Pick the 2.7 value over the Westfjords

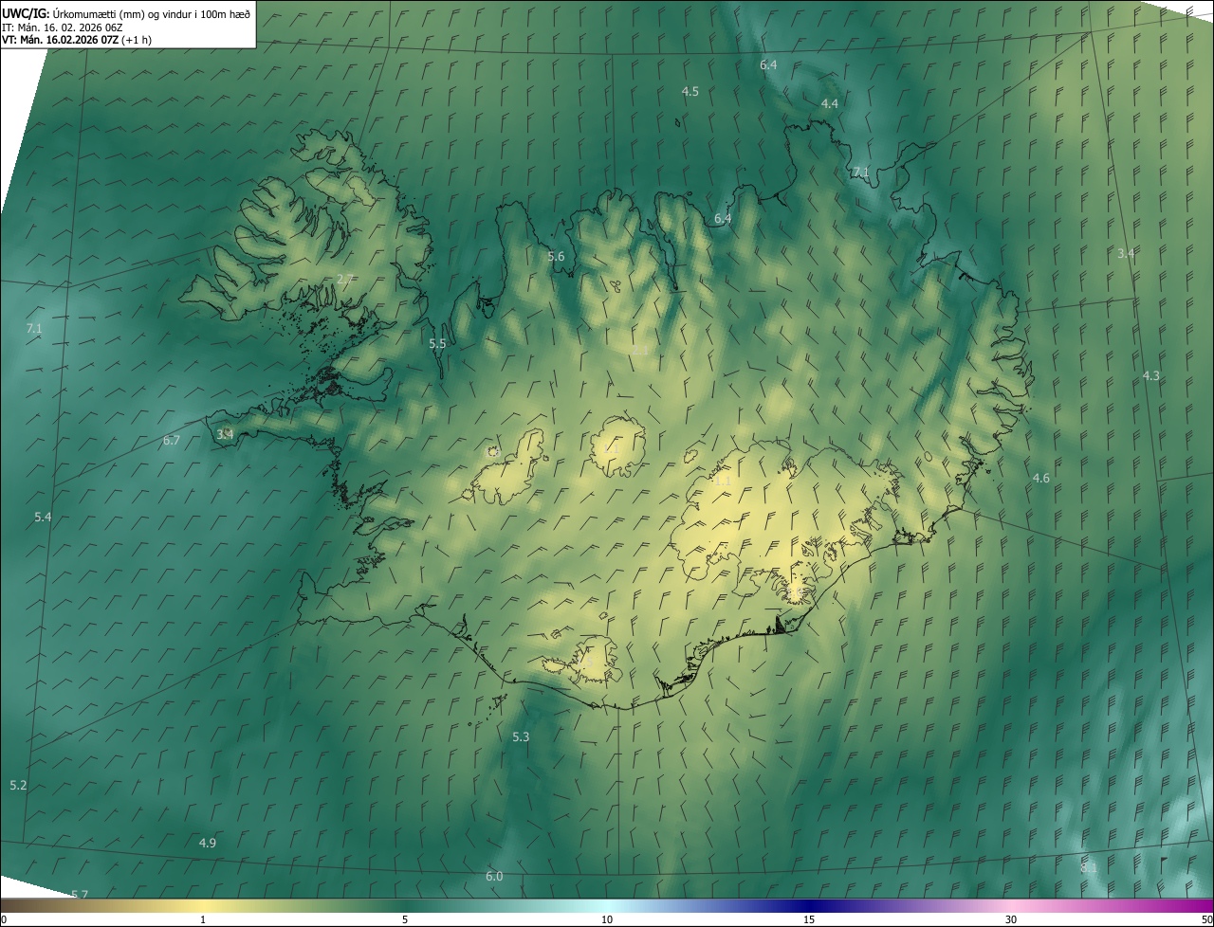(x=345, y=279)
